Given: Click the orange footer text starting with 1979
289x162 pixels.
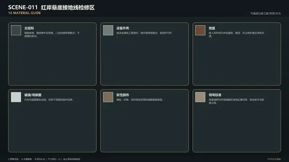Looking at the screenshot, I should point(274,159).
